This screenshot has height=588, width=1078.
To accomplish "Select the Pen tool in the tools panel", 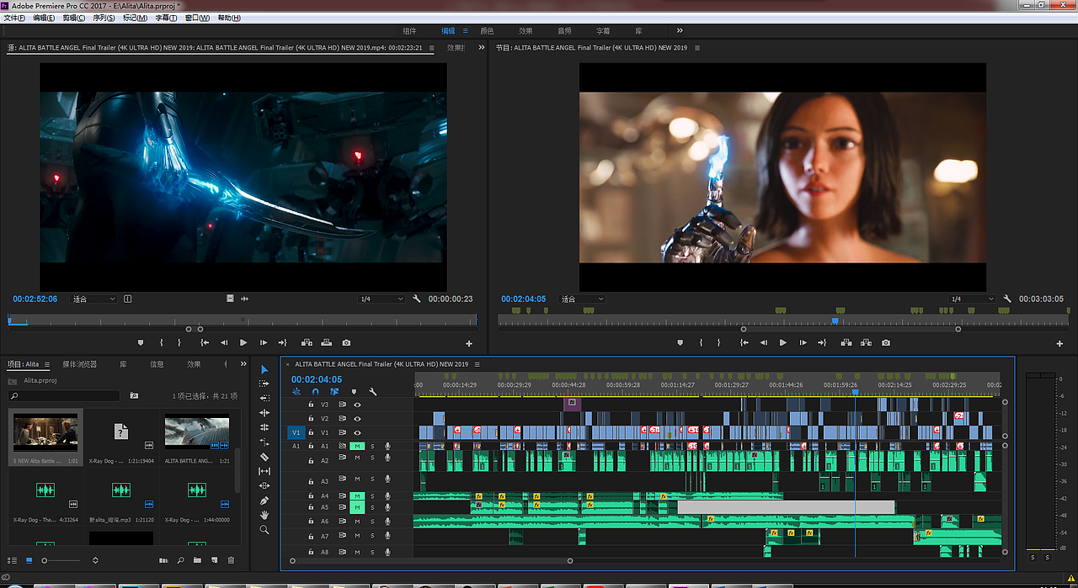I will coord(264,501).
